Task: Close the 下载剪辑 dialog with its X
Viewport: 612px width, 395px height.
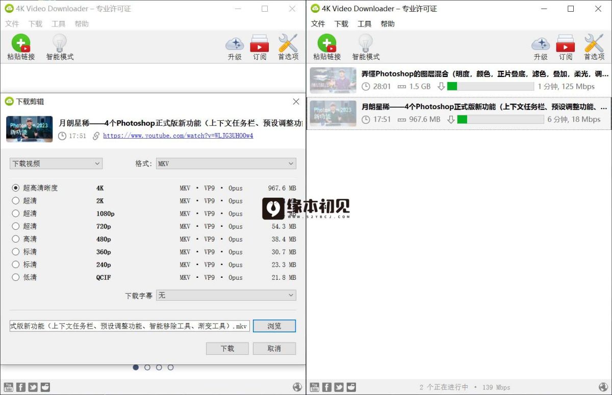Action: (296, 101)
